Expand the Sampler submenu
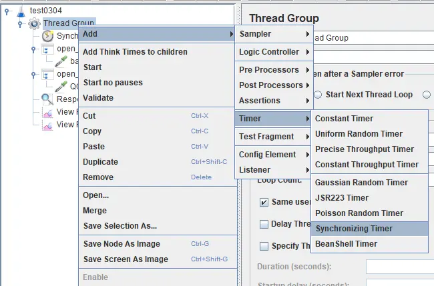434x286 pixels. pos(274,34)
